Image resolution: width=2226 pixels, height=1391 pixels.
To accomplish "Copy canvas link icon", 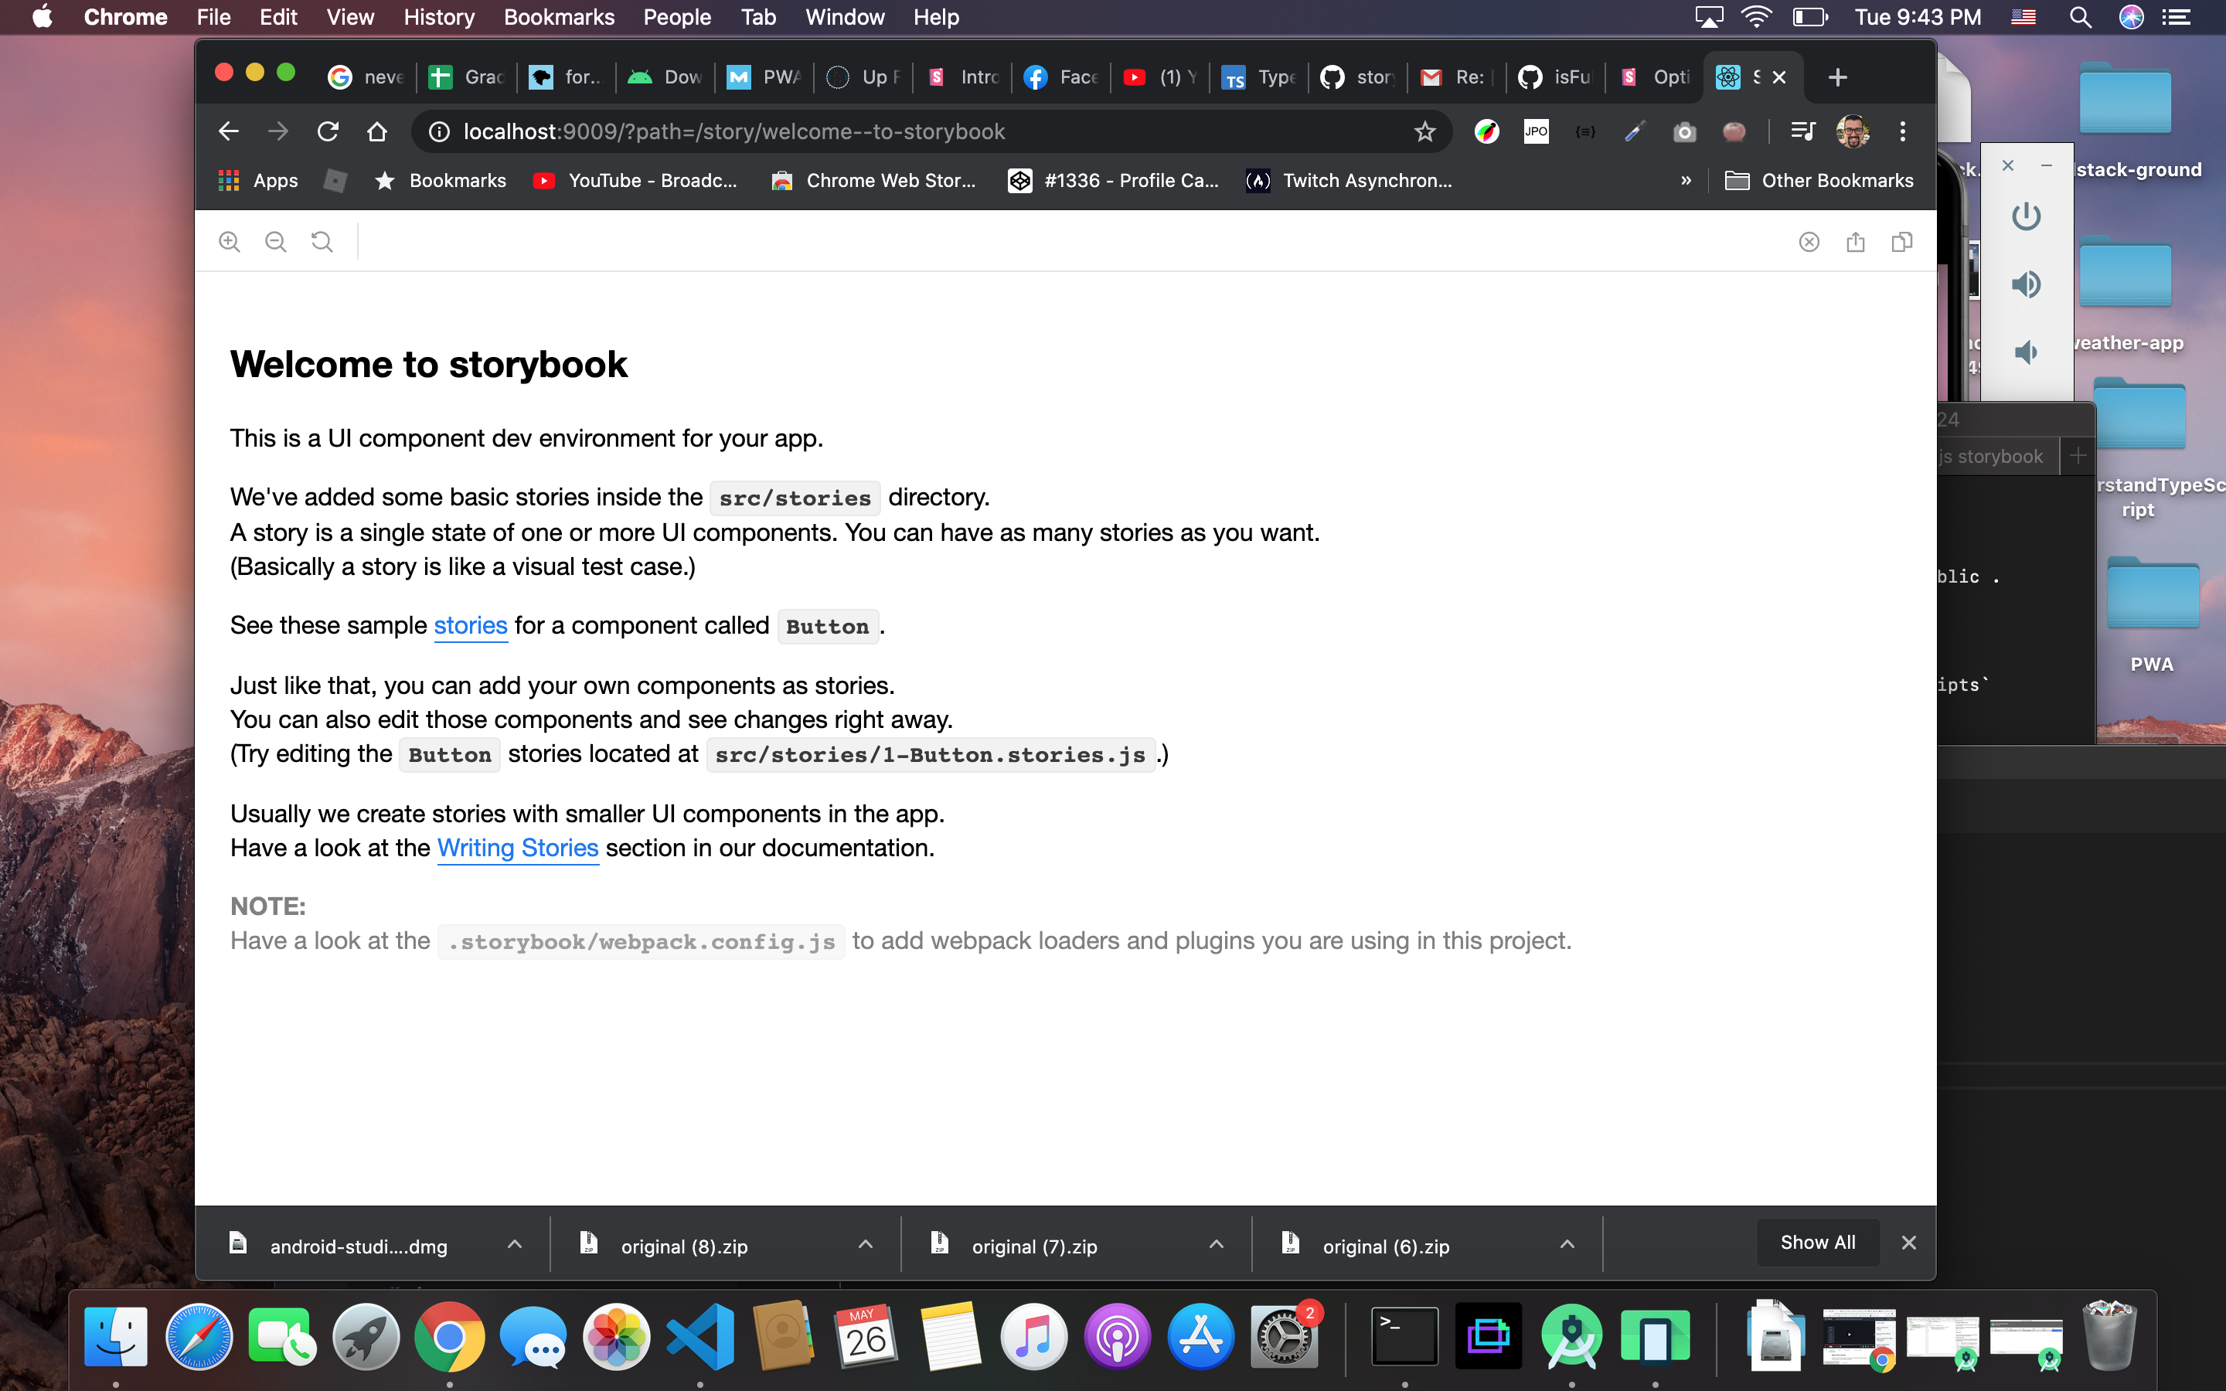I will pos(1901,242).
